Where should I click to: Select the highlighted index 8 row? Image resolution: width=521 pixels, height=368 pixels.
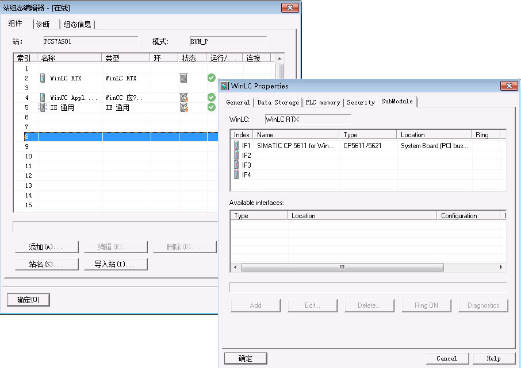click(121, 137)
